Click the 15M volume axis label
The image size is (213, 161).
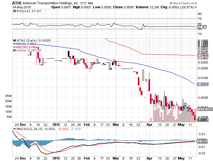(8, 107)
